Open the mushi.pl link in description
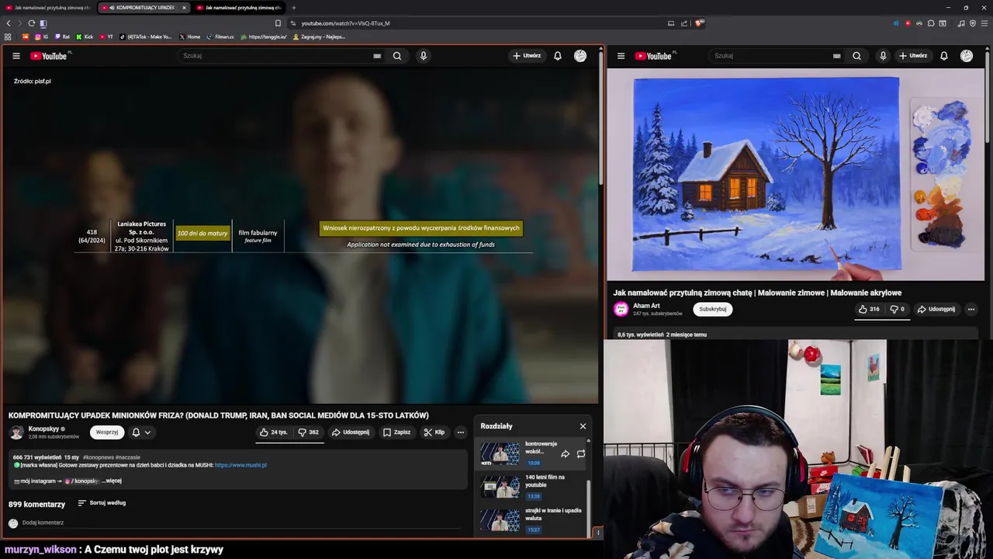Viewport: 993px width, 559px height. click(240, 465)
